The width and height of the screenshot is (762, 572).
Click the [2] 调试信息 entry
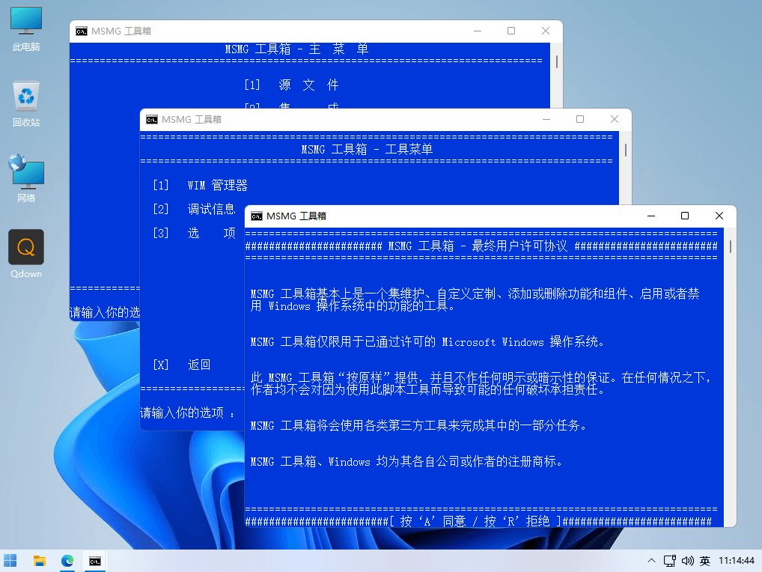194,209
